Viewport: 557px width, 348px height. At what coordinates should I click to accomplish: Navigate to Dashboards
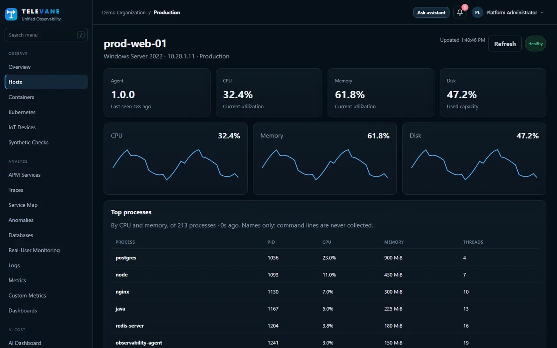(x=46, y=311)
